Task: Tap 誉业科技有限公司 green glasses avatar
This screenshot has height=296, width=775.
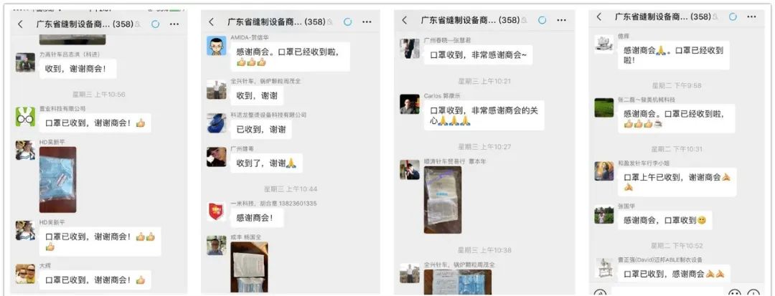Action: (x=24, y=117)
